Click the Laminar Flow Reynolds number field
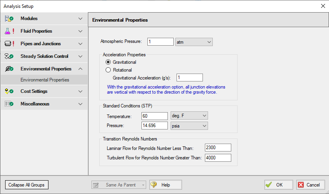Image resolution: width=329 pixels, height=194 pixels. coord(217,148)
